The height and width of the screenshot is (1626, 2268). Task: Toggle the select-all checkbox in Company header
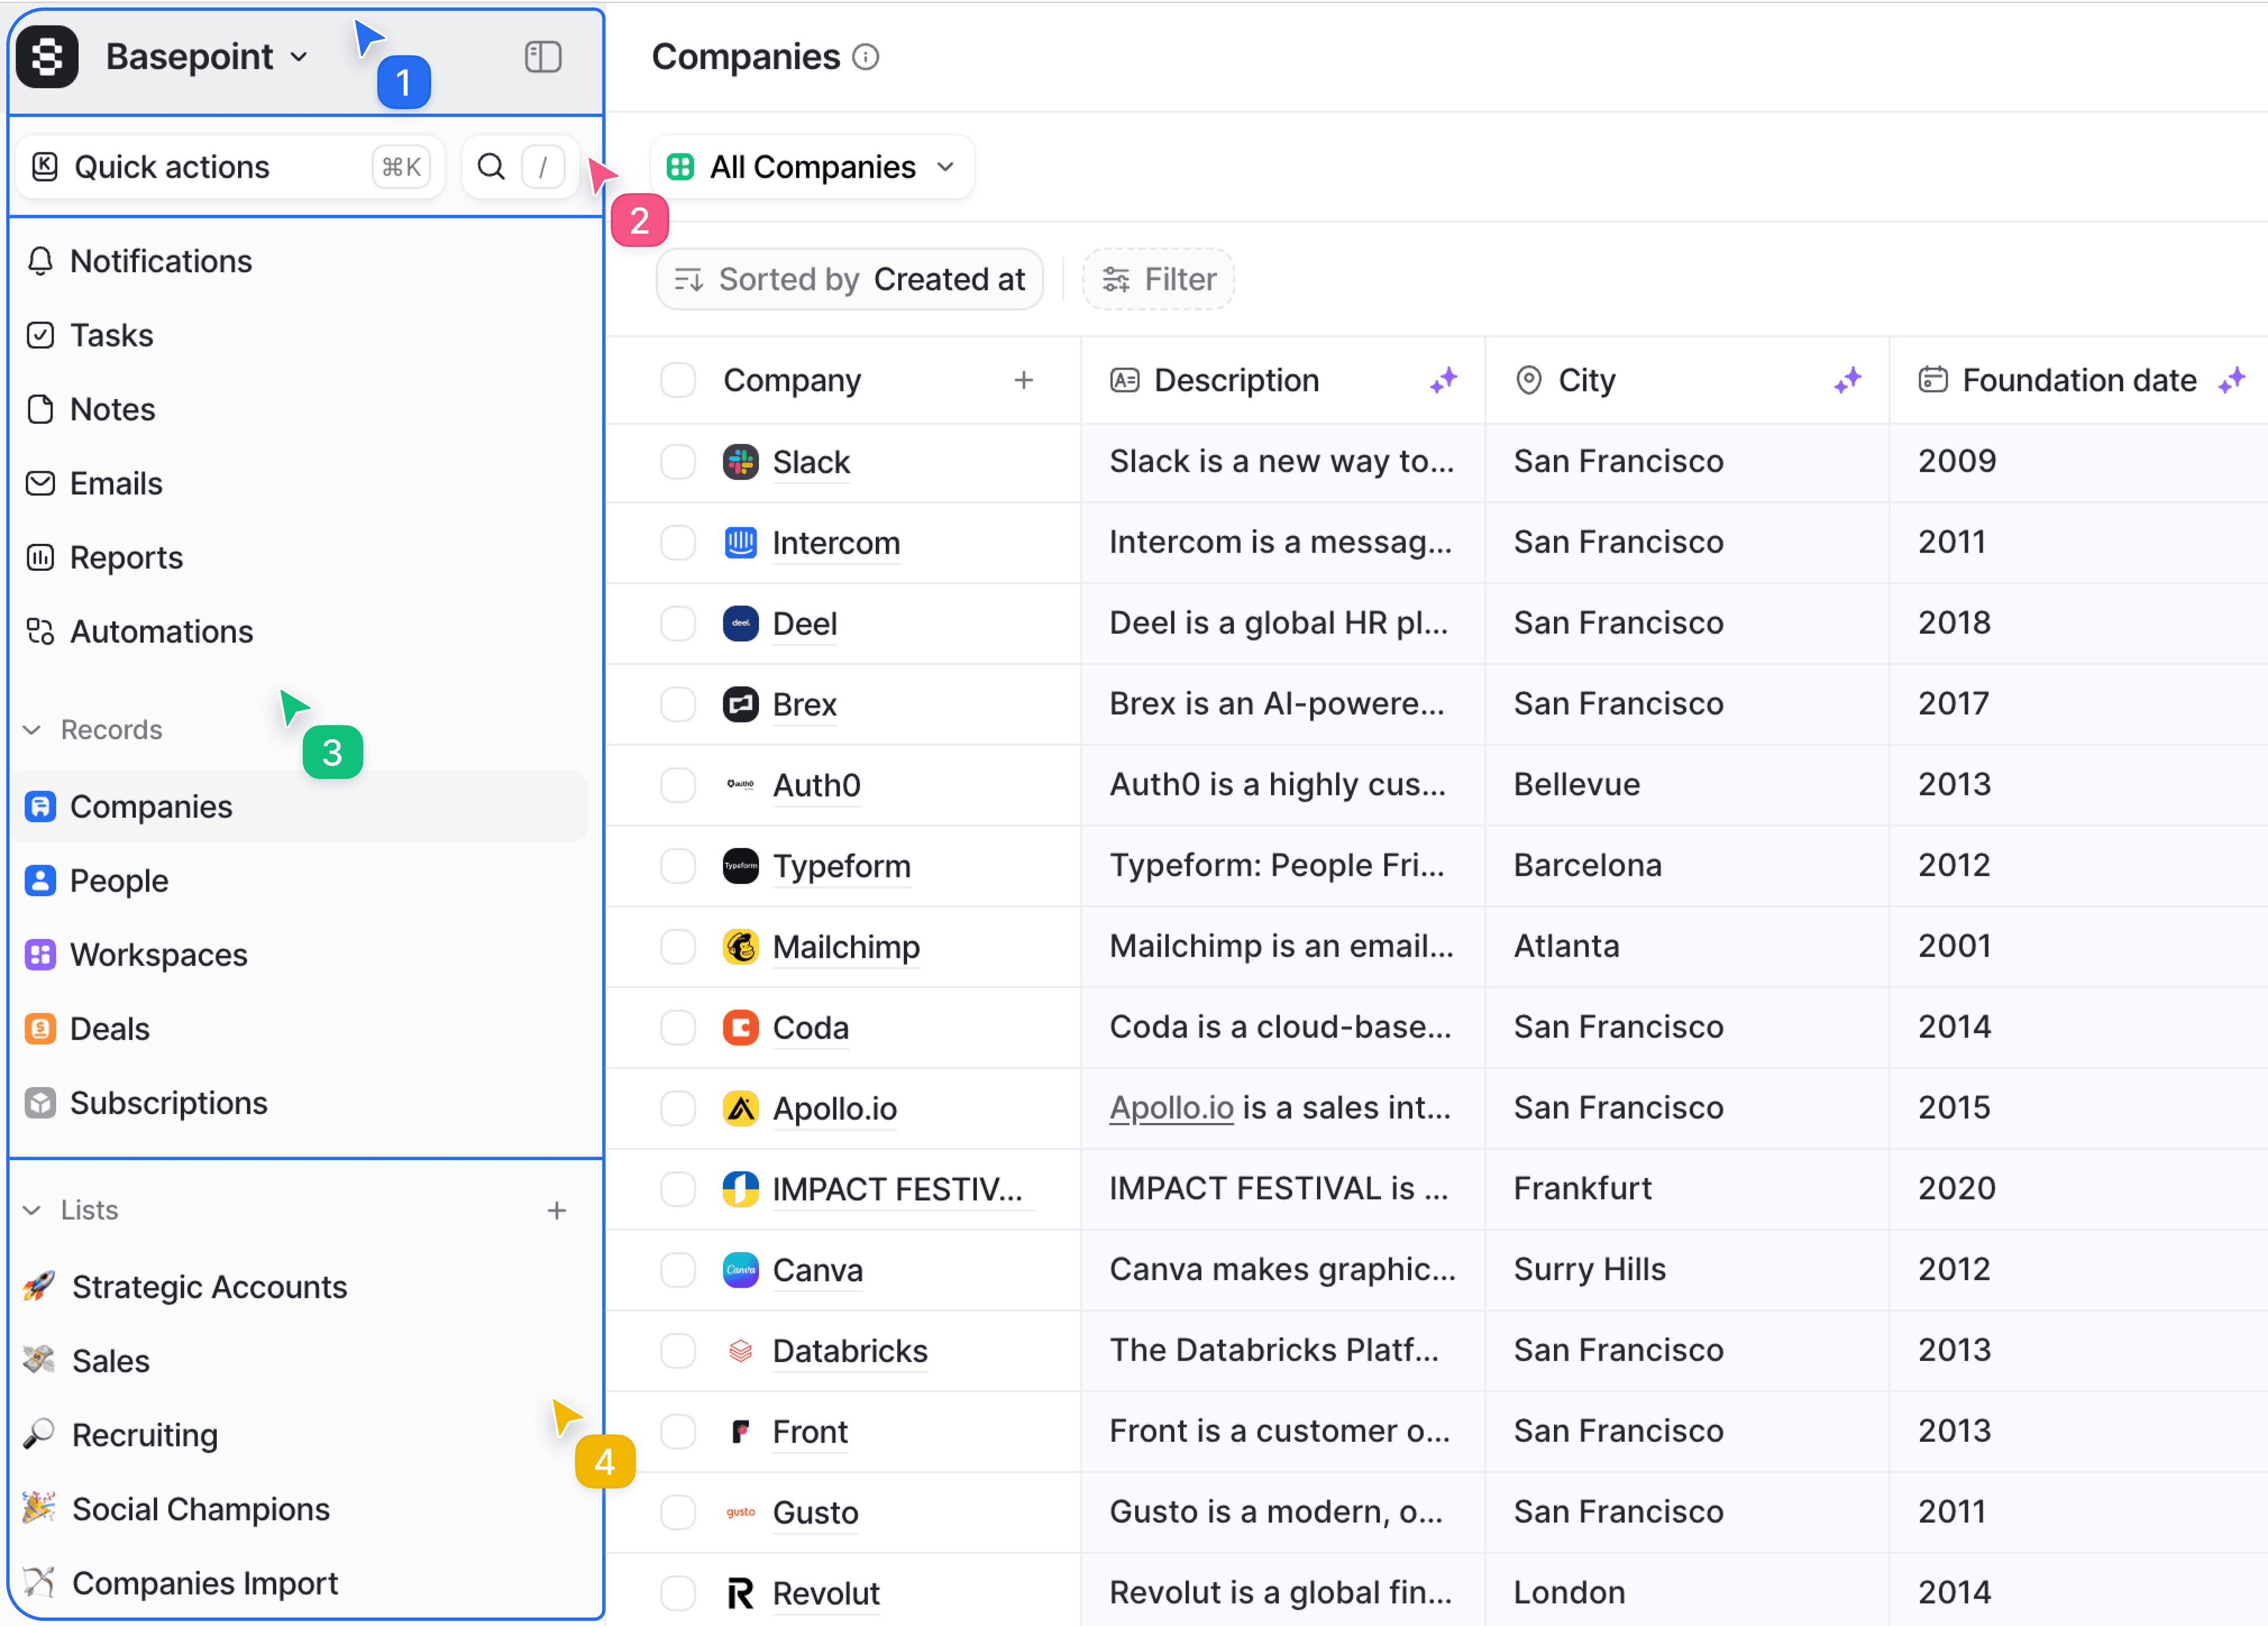[678, 380]
